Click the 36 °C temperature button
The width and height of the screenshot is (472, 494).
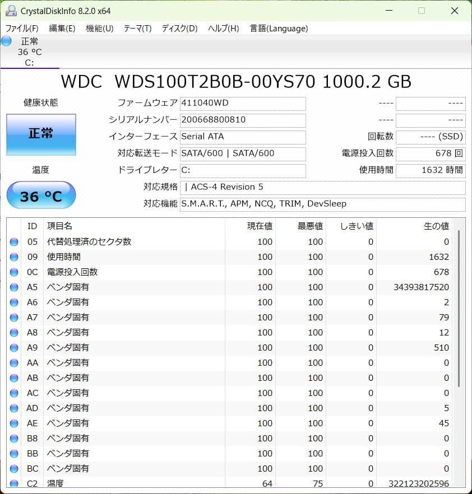pos(41,195)
